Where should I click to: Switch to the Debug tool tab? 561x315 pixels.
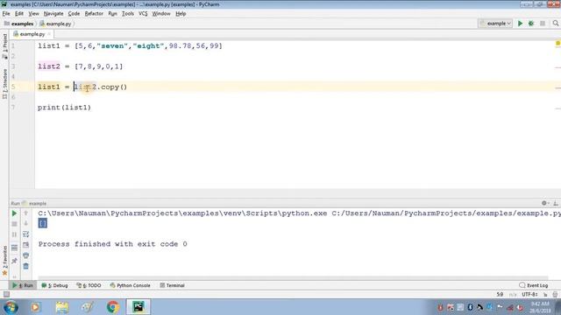pyautogui.click(x=54, y=285)
